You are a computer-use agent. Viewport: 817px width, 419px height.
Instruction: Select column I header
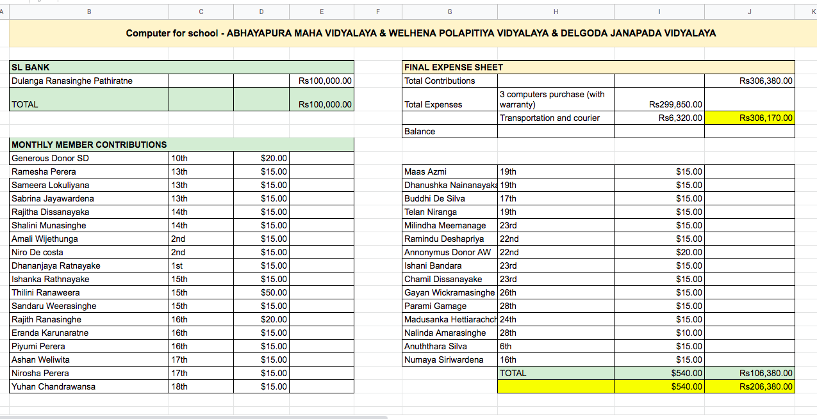click(659, 12)
